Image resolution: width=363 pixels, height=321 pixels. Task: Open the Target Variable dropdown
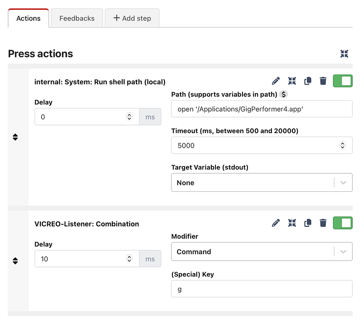[262, 182]
